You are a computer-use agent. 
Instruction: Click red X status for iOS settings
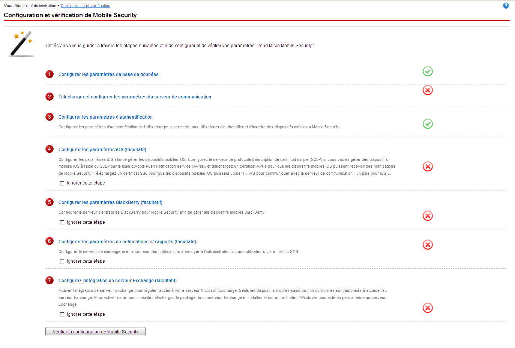point(428,167)
